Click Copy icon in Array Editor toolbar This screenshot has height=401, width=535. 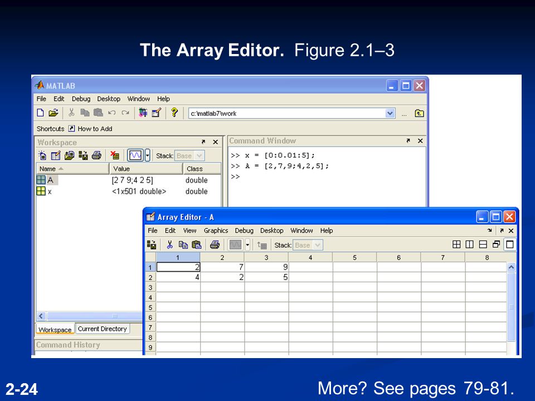tap(183, 244)
